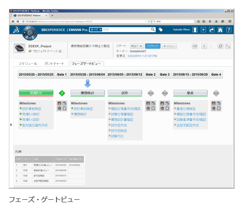The width and height of the screenshot is (243, 211).
Task: Click the Firefox bookmarks list icon
Action: [204, 22]
